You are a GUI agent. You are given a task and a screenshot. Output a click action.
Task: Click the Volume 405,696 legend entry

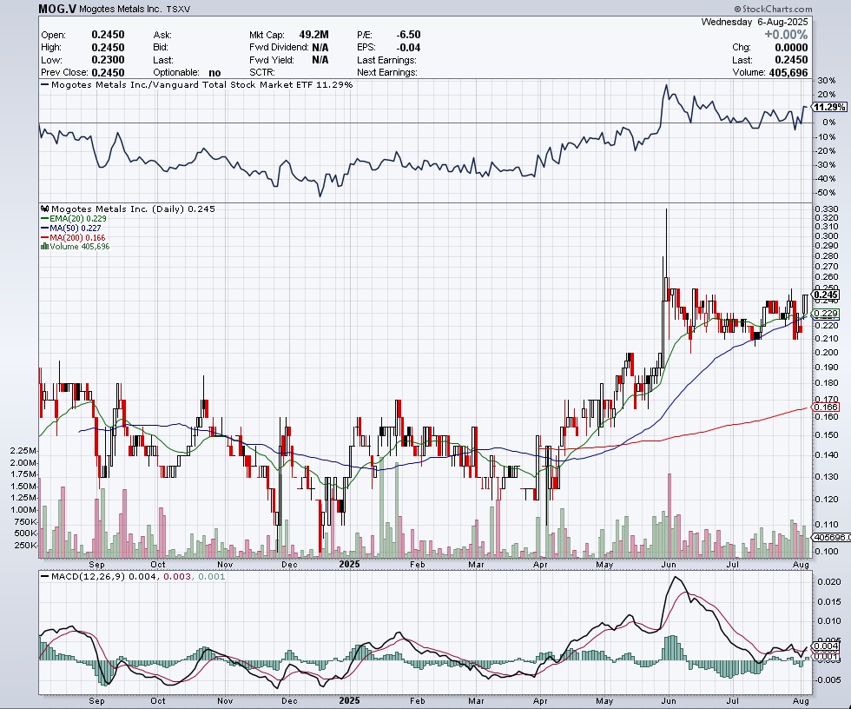76,247
